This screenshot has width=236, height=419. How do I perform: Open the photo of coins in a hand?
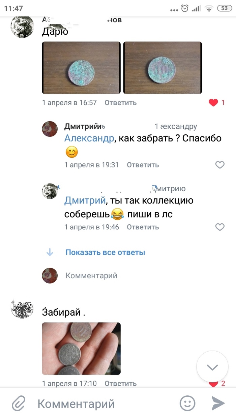[81, 349]
